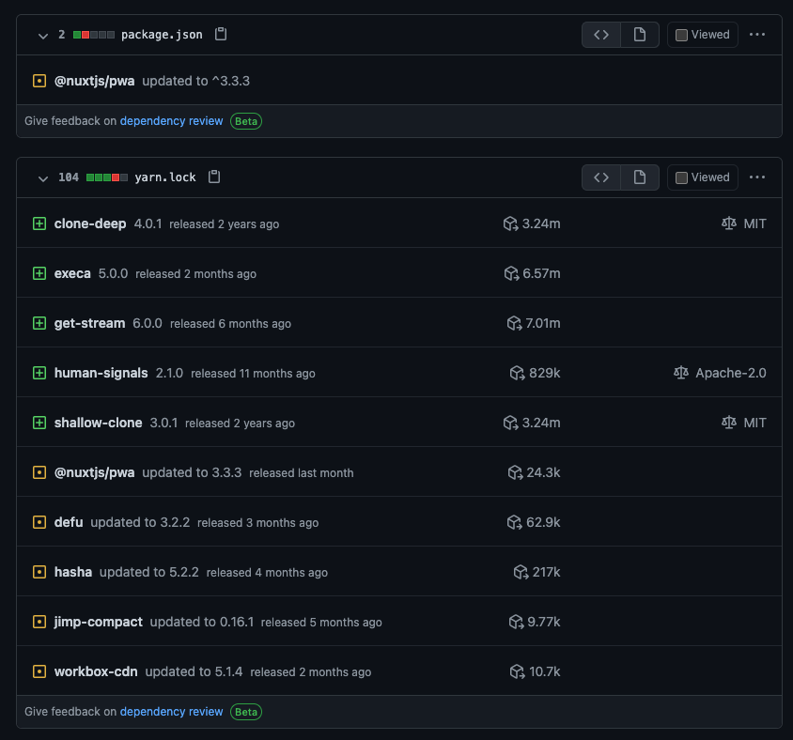Open the yarn.lock more options menu

tap(757, 177)
